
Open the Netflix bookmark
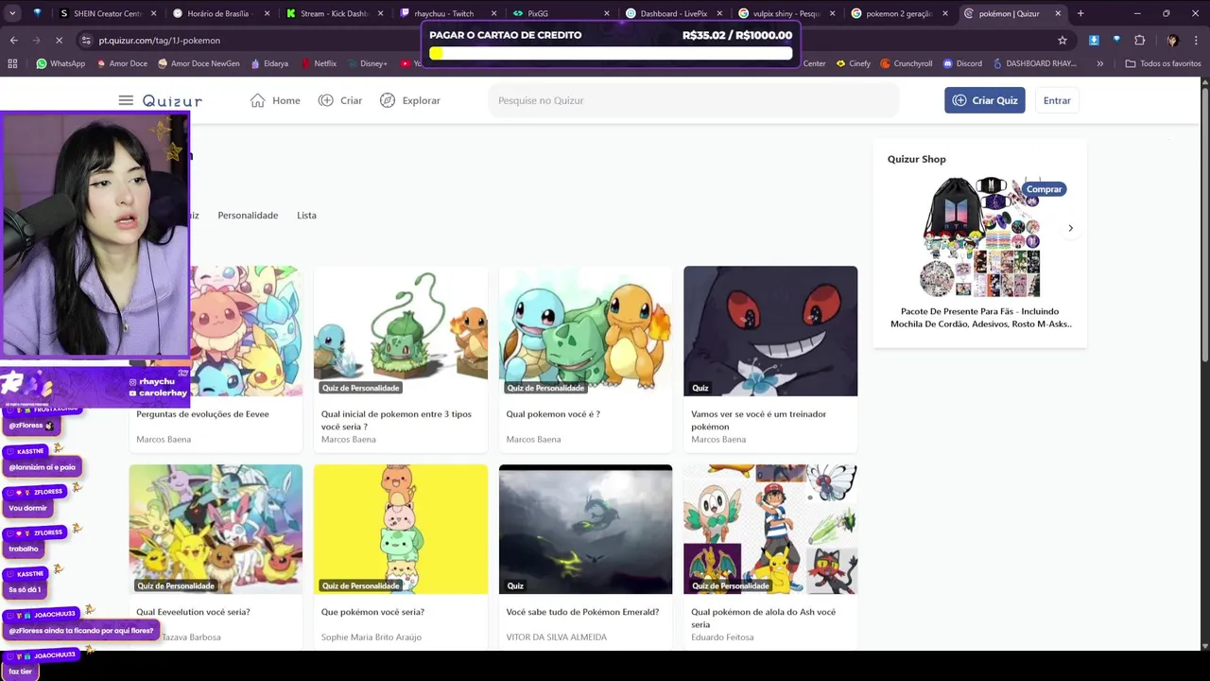(x=319, y=63)
